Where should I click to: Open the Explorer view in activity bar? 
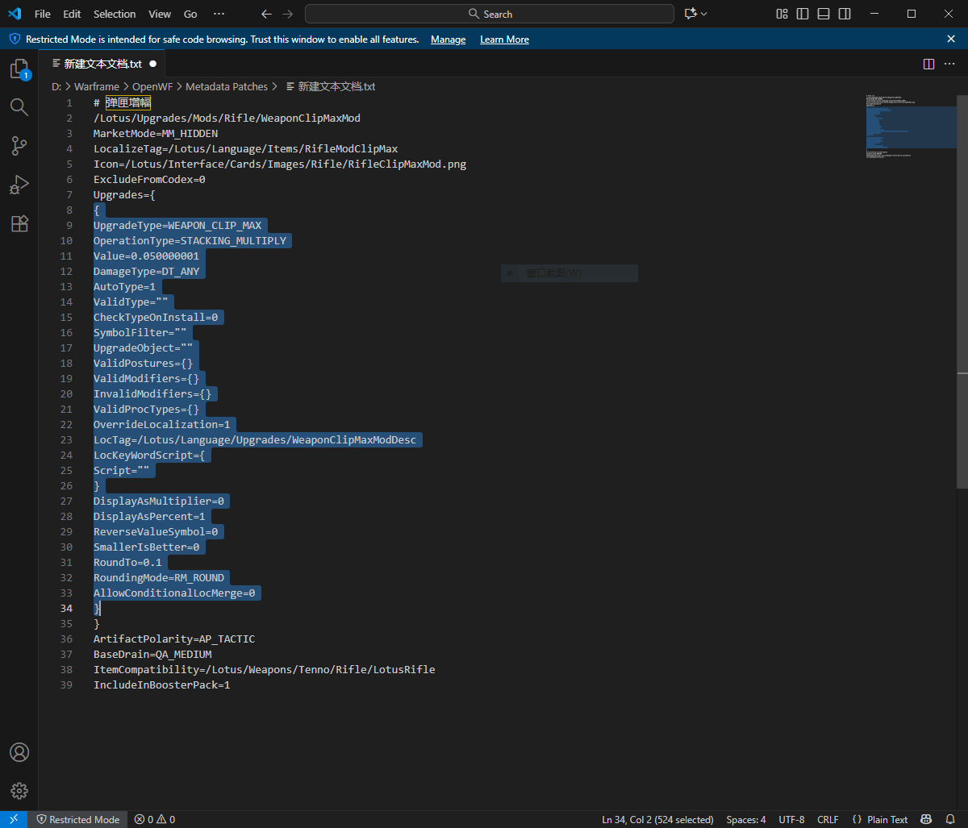[x=19, y=69]
